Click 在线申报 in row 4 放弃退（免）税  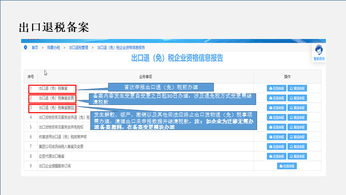[276, 117]
